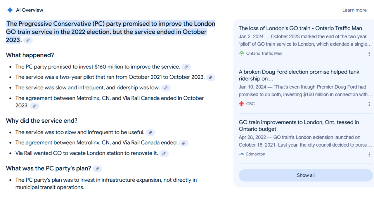Click citation icon after 'to be useful'
Image resolution: width=374 pixels, height=198 pixels.
click(x=150, y=133)
